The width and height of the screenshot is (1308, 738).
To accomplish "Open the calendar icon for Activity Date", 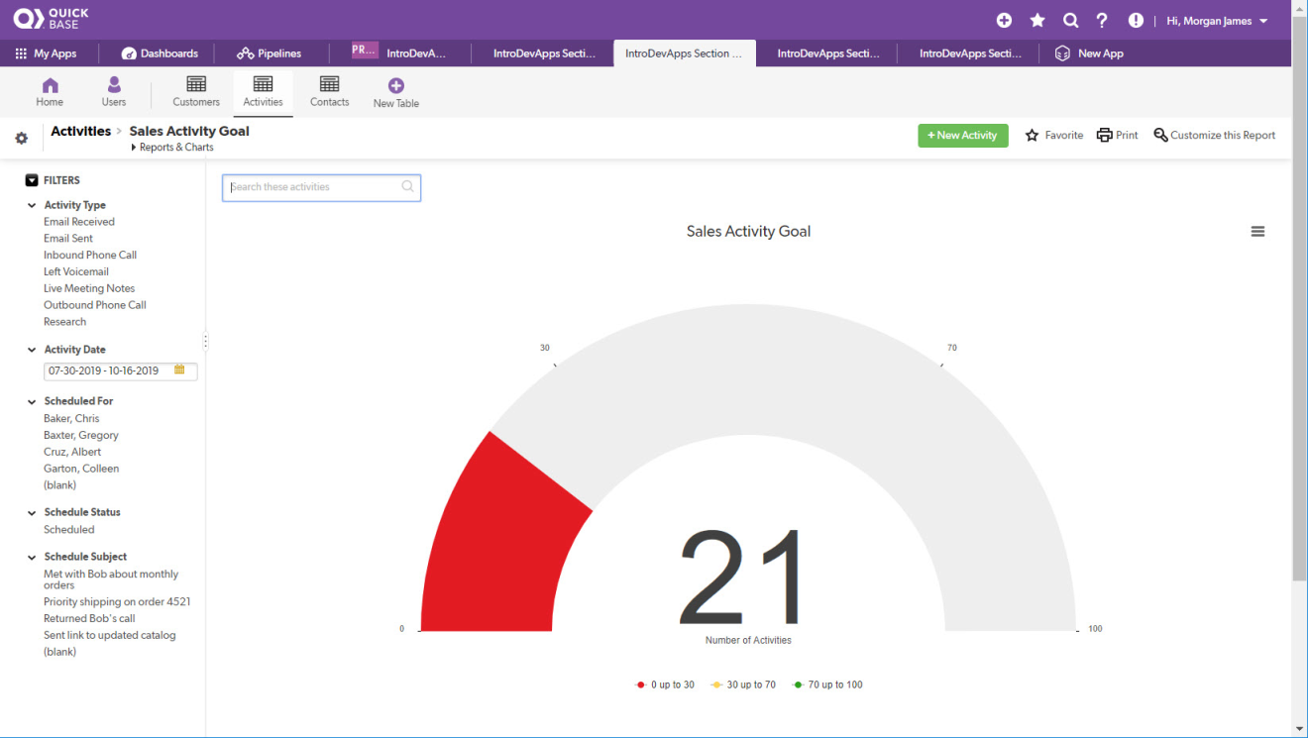I will tap(179, 370).
